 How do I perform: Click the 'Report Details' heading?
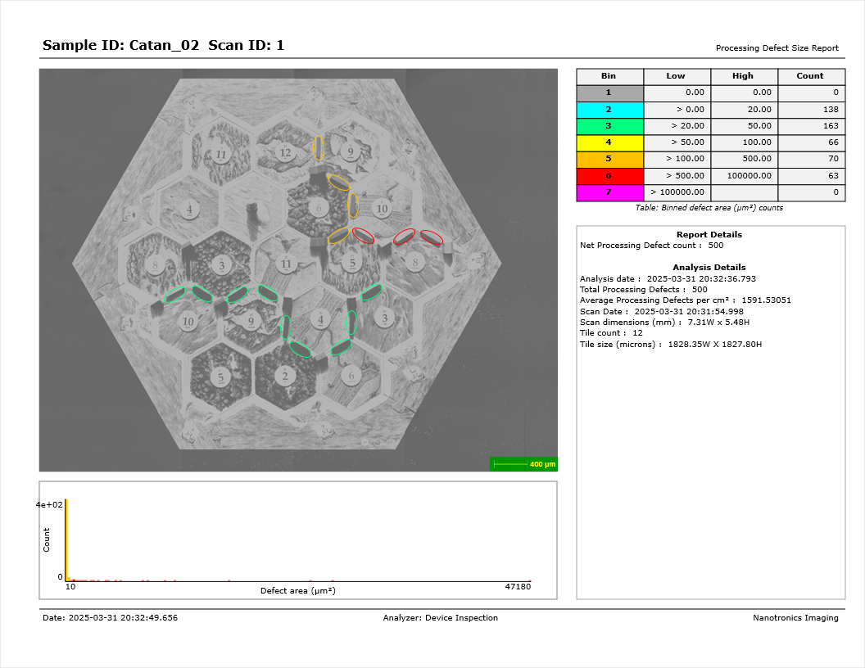point(709,235)
